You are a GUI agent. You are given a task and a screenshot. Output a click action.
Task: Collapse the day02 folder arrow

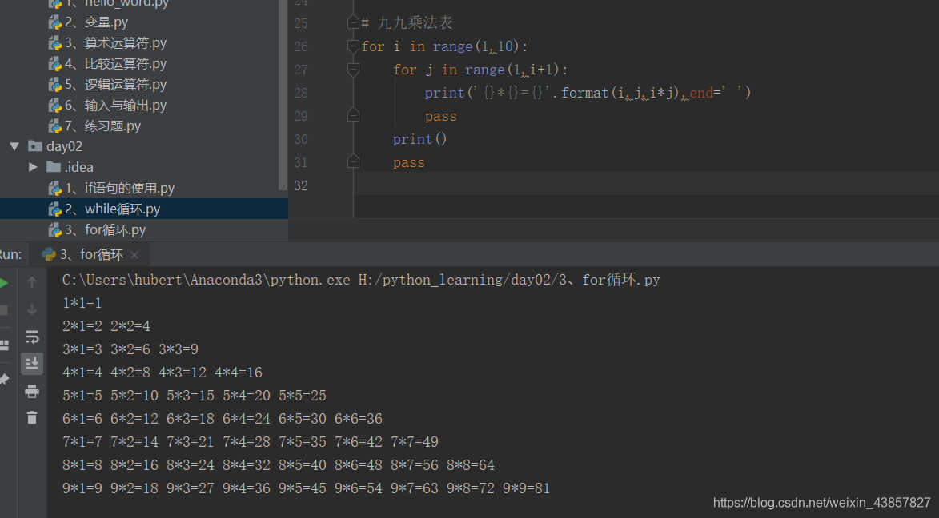pos(14,146)
